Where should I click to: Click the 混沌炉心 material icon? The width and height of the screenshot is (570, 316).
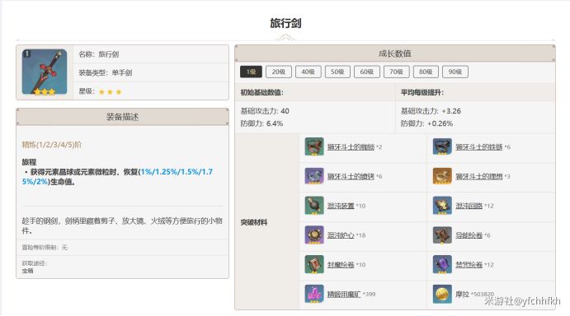coord(314,235)
